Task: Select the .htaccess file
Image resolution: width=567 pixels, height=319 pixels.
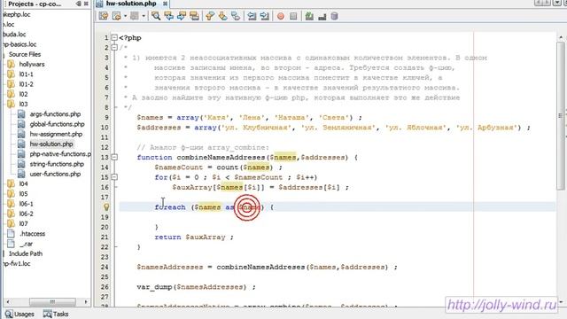Action: pos(32,234)
